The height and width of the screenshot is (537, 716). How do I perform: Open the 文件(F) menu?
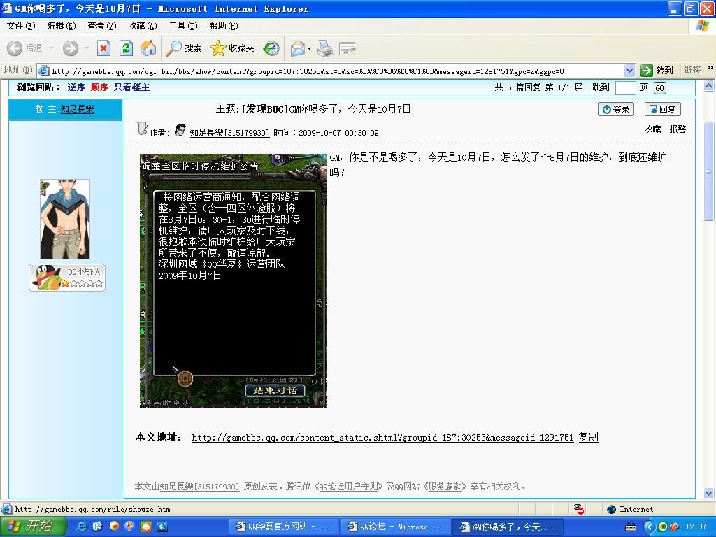(20, 26)
